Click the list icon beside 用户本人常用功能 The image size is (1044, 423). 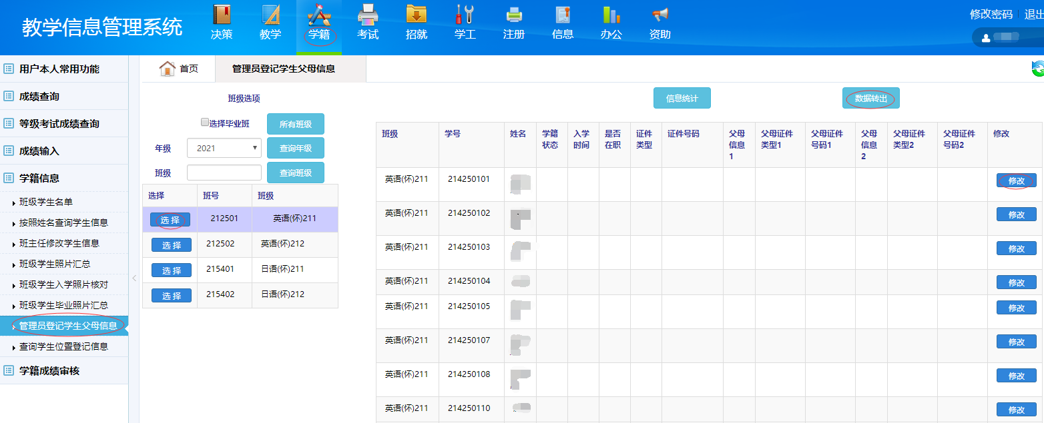click(x=9, y=69)
